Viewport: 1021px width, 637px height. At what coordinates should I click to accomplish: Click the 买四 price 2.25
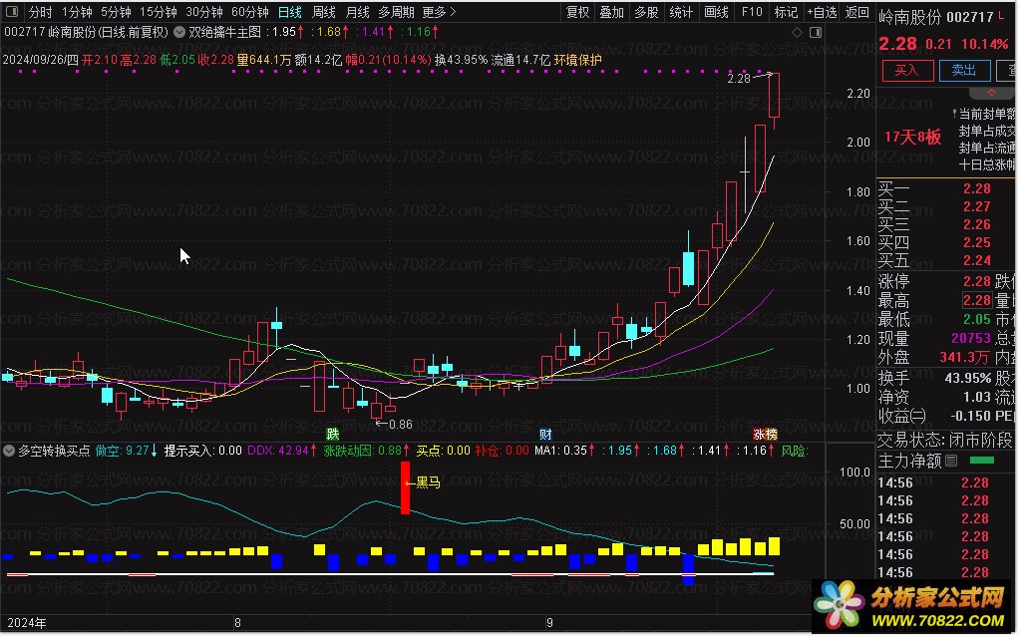point(977,242)
